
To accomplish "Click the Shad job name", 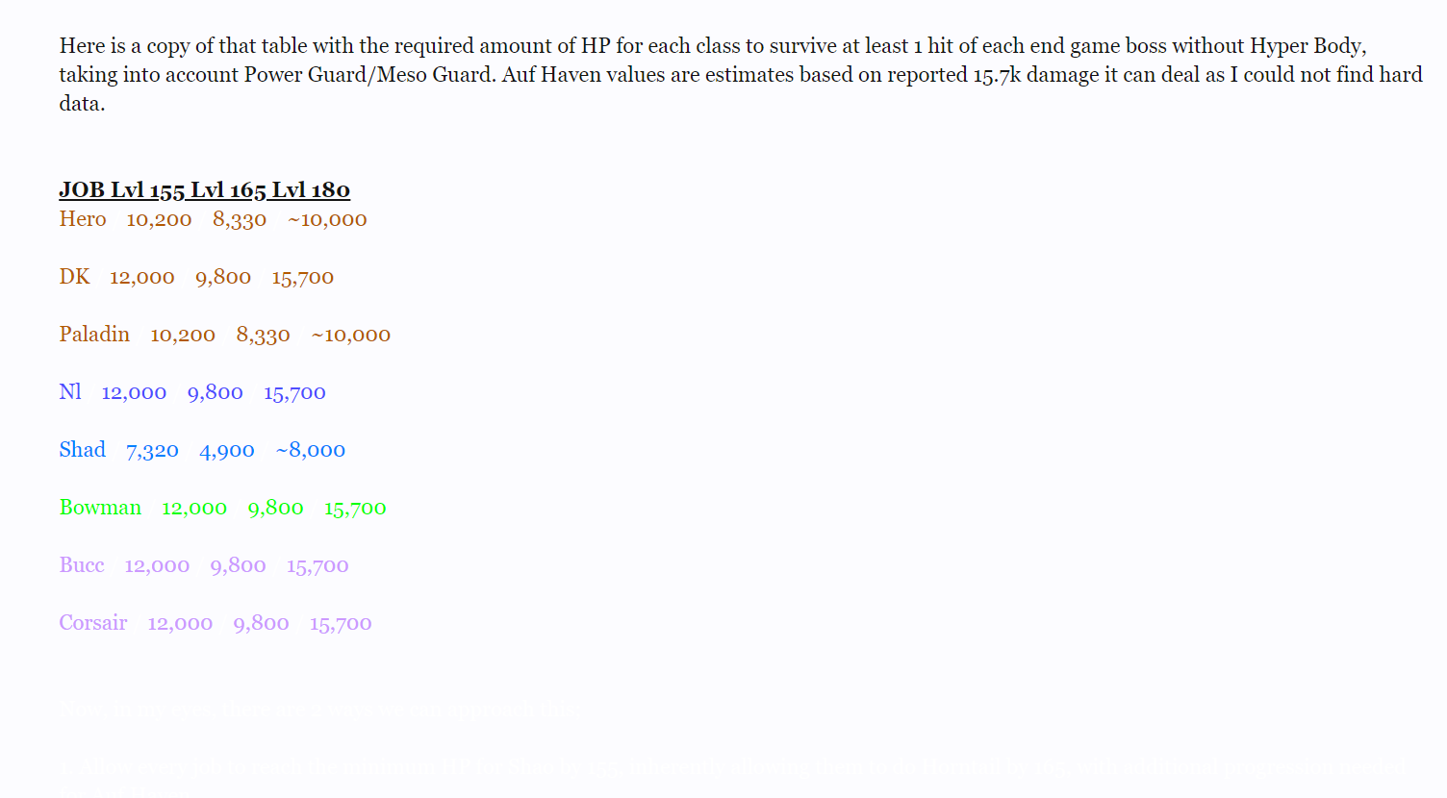I will click(83, 450).
